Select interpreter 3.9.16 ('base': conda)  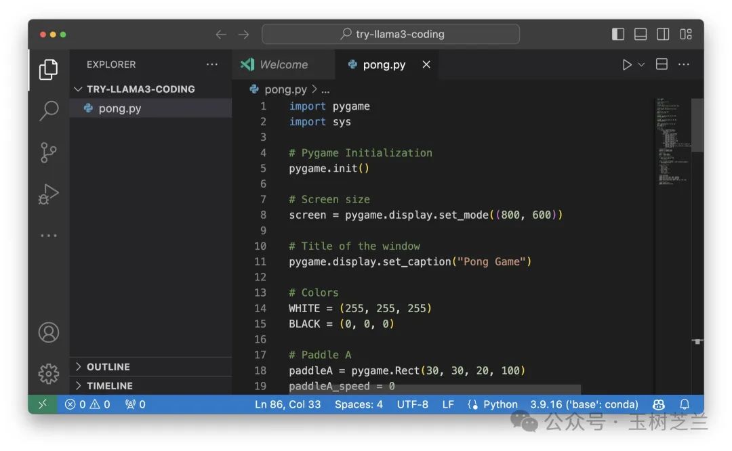point(584,404)
